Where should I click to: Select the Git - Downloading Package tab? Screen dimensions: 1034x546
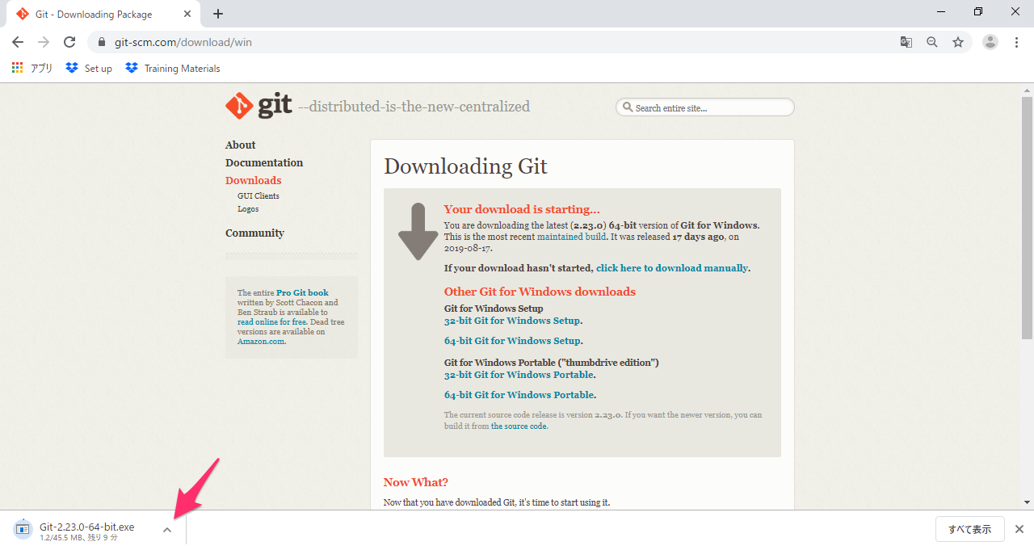pyautogui.click(x=103, y=14)
